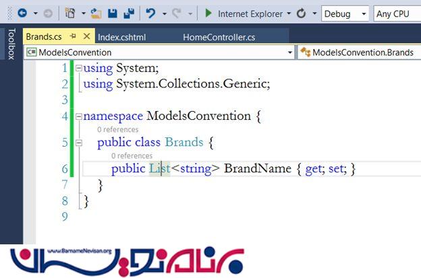Save the current file with Save icon
Viewport: 421px width, 278px height.
pyautogui.click(x=112, y=13)
